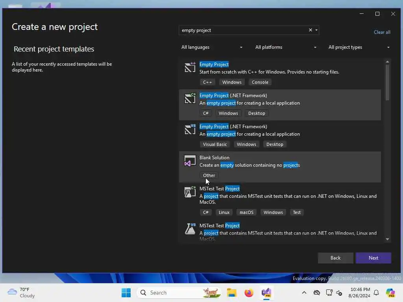Open the search history dropdown arrow
This screenshot has width=403, height=302.
[316, 30]
